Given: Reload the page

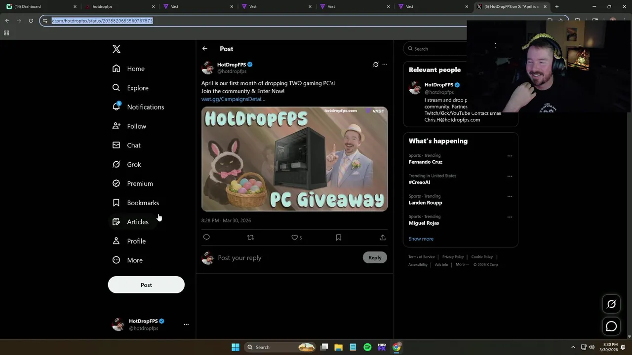Looking at the screenshot, I should 31,21.
